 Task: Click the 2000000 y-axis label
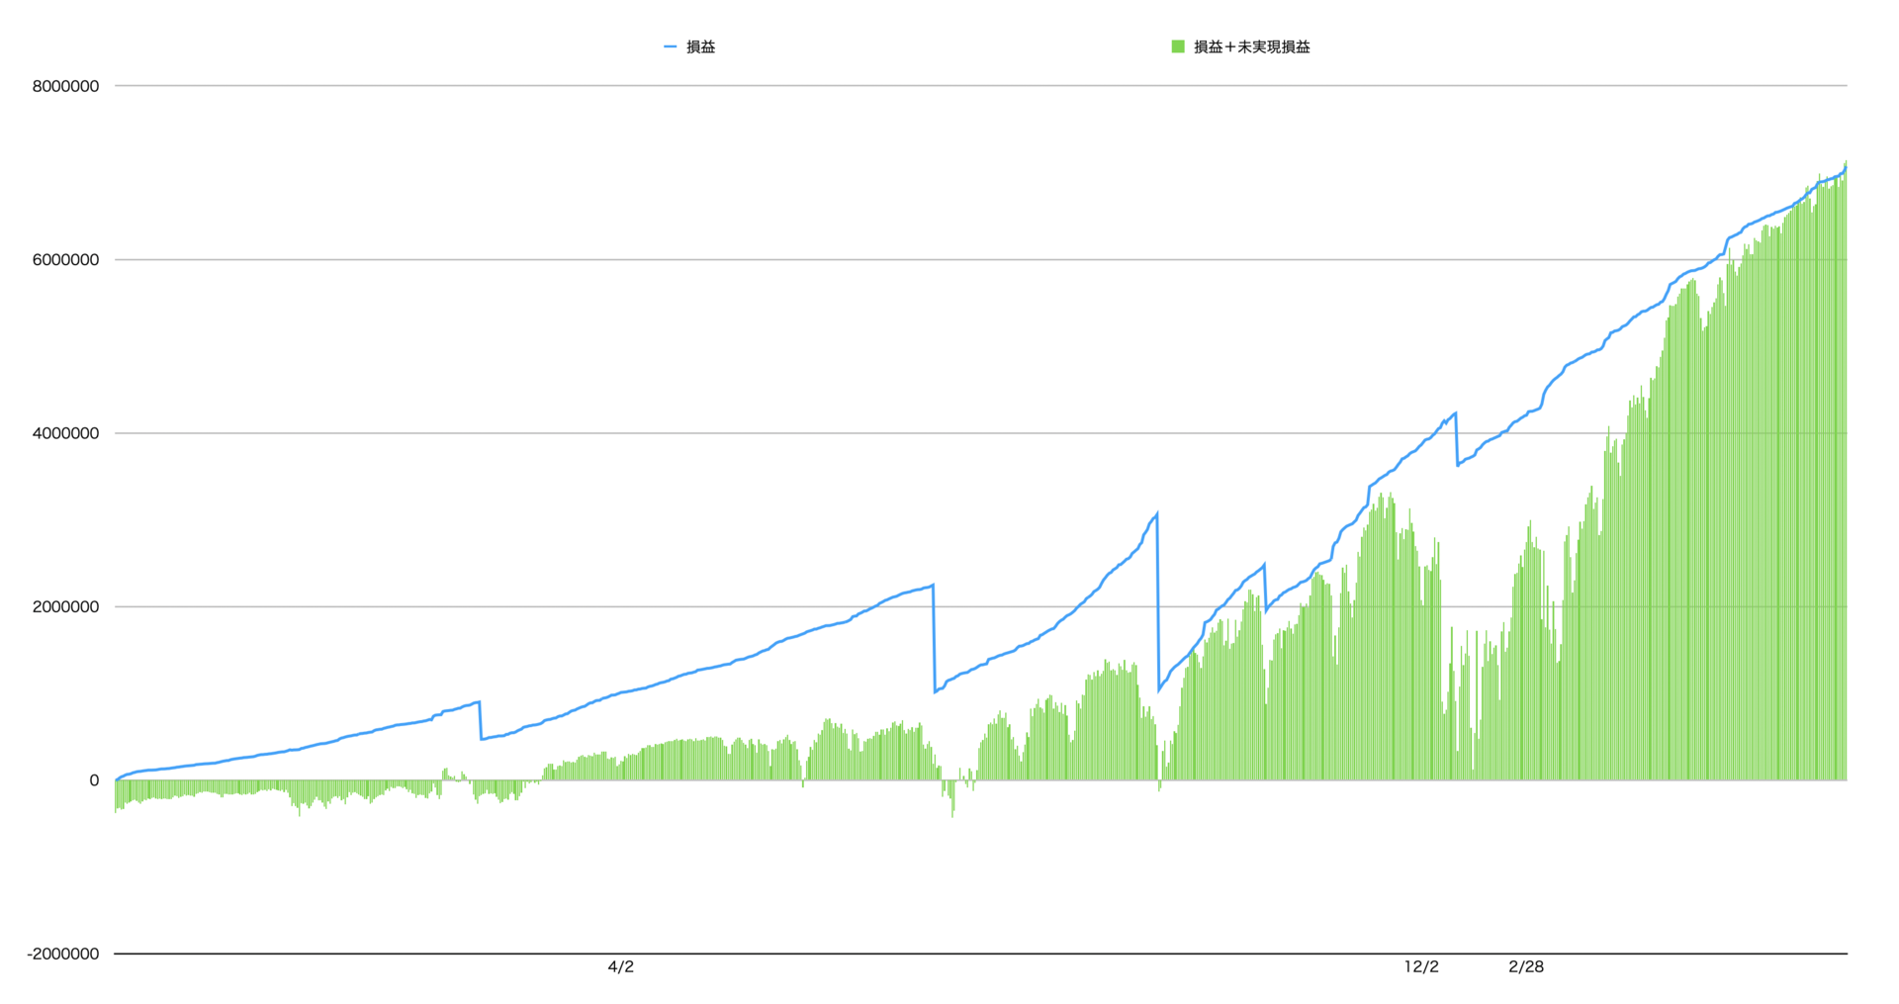point(65,607)
